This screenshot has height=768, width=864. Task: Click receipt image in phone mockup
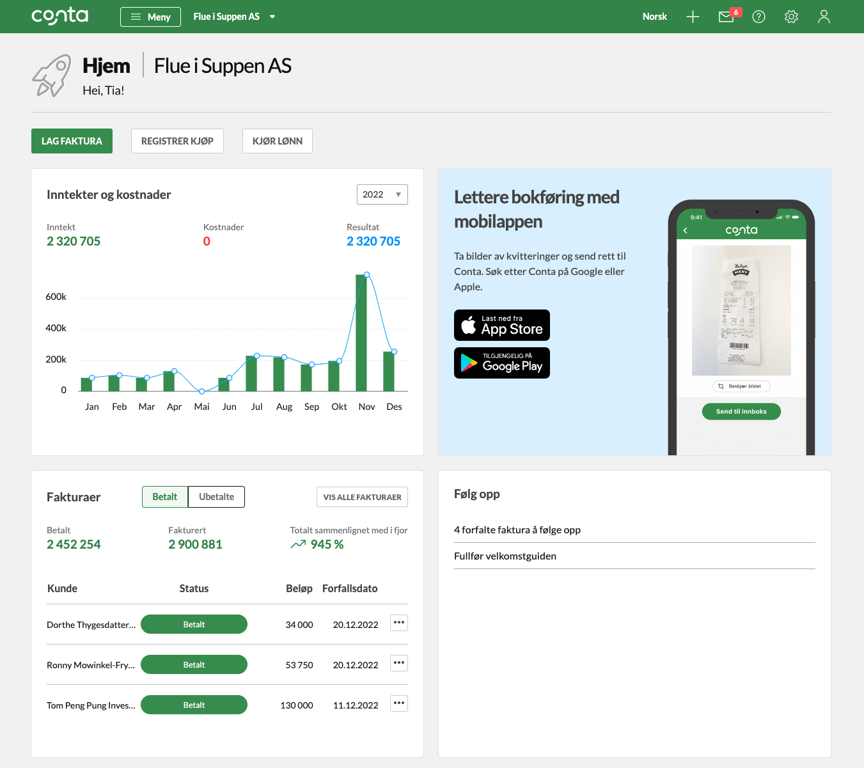point(741,310)
